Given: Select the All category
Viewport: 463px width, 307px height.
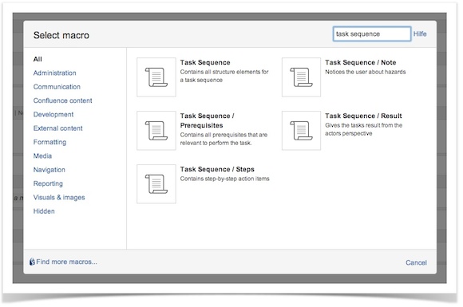Looking at the screenshot, I should tap(38, 59).
